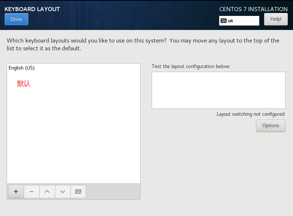Click the Done button
This screenshot has width=293, height=216.
16,19
